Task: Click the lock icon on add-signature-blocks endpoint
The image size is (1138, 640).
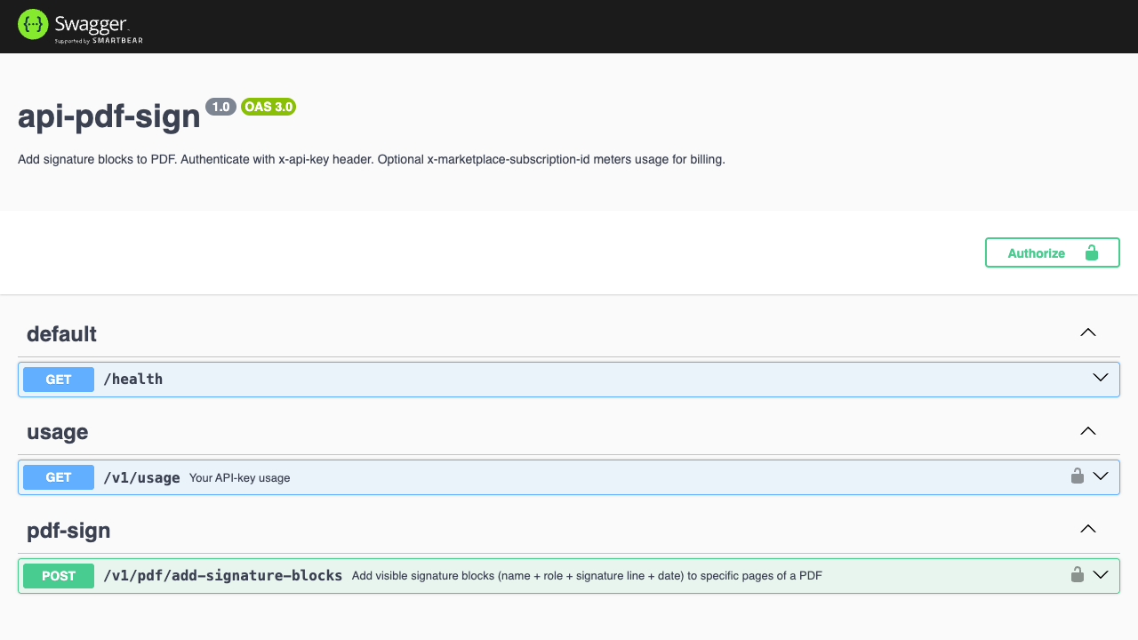Action: (x=1078, y=574)
